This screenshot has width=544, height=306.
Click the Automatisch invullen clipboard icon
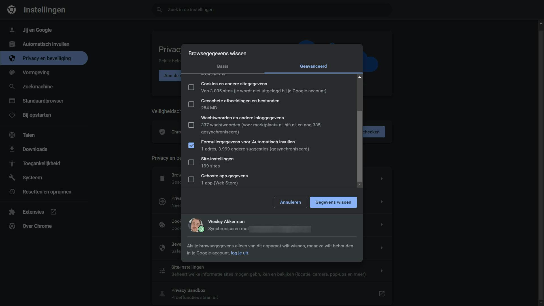coord(12,44)
